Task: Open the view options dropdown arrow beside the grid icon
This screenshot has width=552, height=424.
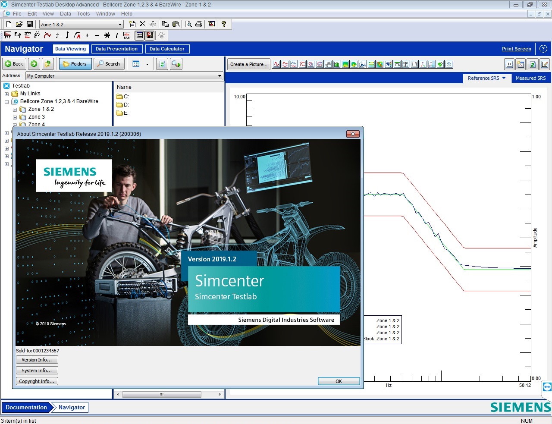Action: point(147,64)
